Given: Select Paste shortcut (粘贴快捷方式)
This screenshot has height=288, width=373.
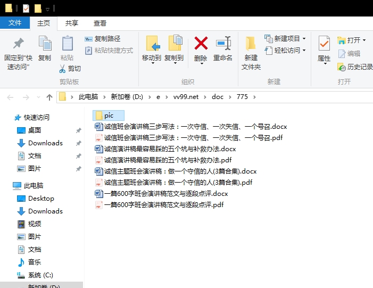Looking at the screenshot, I should pos(109,51).
